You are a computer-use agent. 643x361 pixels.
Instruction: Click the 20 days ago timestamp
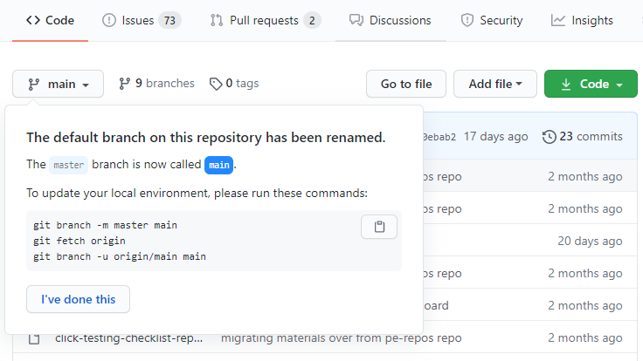[590, 241]
